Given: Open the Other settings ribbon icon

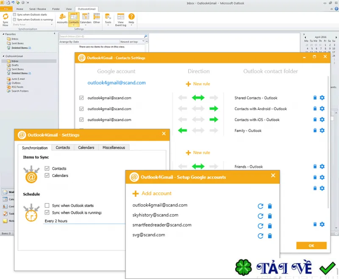Looking at the screenshot, I should click(x=97, y=18).
